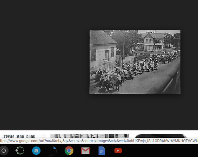
Task: Open the green dotted-circle app in shelf
Action: 20,150
